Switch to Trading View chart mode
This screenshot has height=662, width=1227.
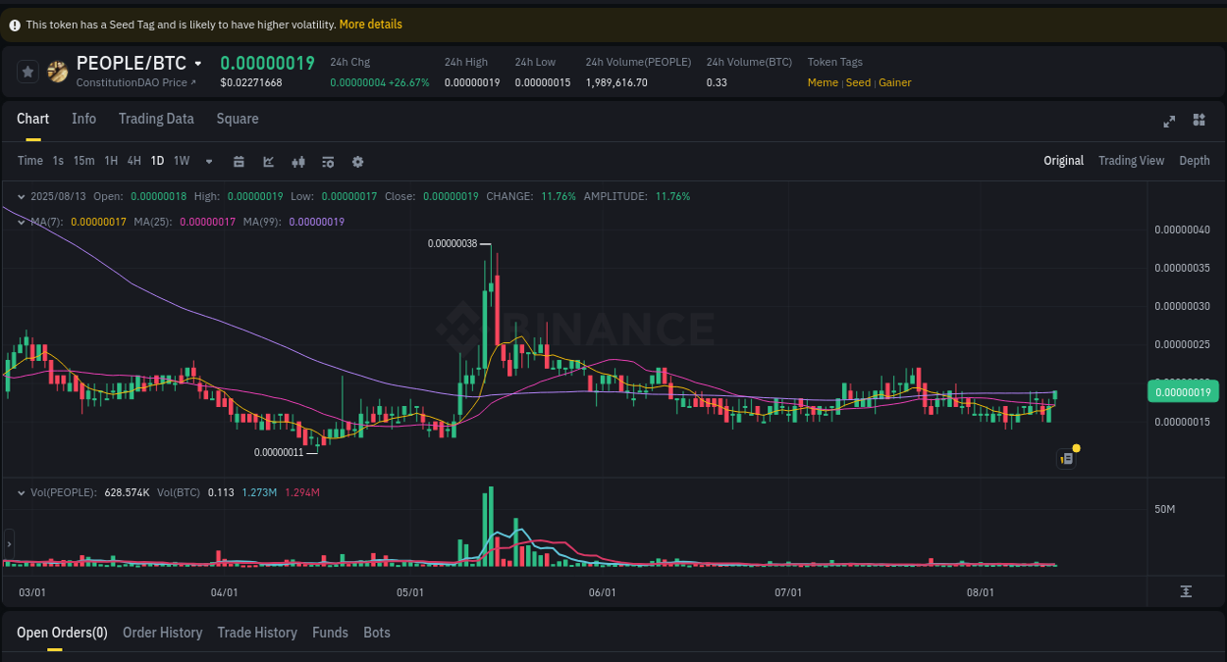(x=1131, y=160)
